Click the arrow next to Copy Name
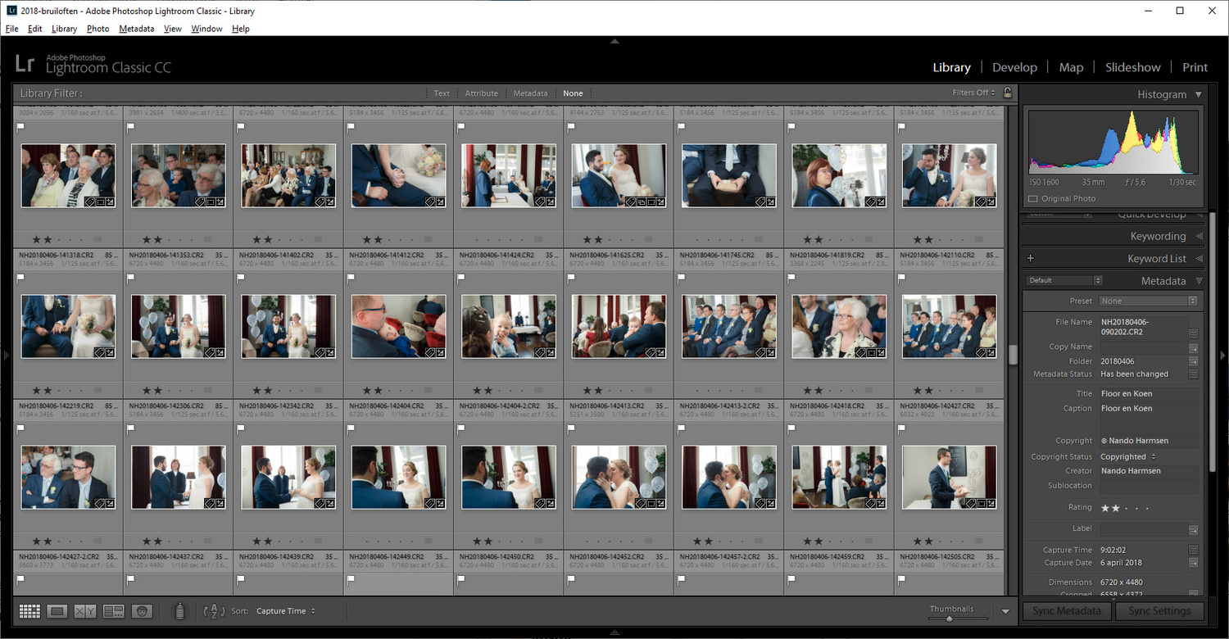This screenshot has height=639, width=1229. pyautogui.click(x=1193, y=347)
